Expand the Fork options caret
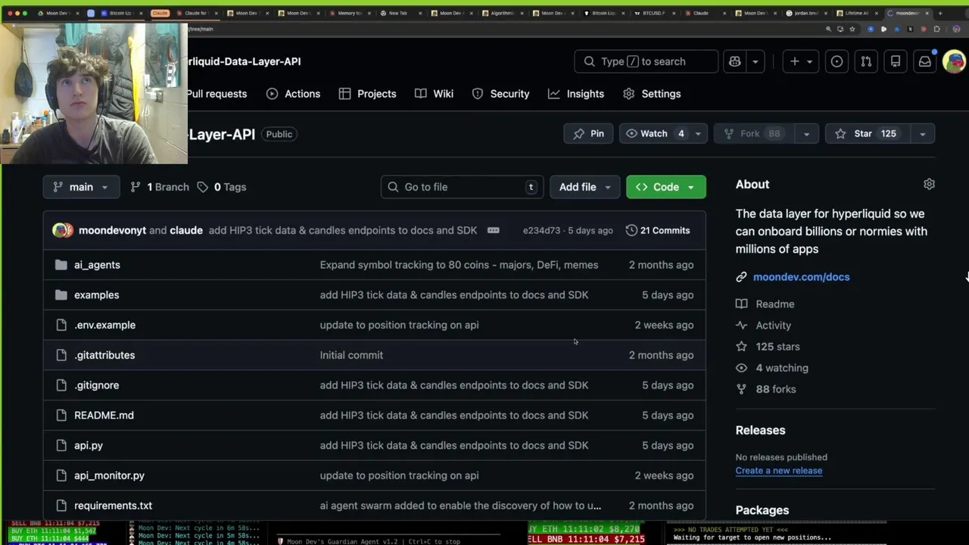 pos(806,134)
